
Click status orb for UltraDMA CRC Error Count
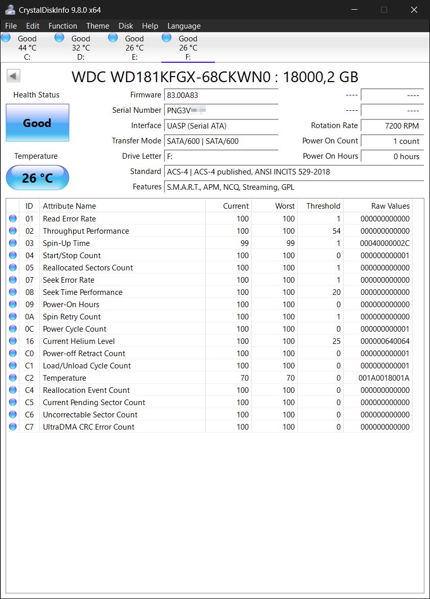tap(13, 427)
